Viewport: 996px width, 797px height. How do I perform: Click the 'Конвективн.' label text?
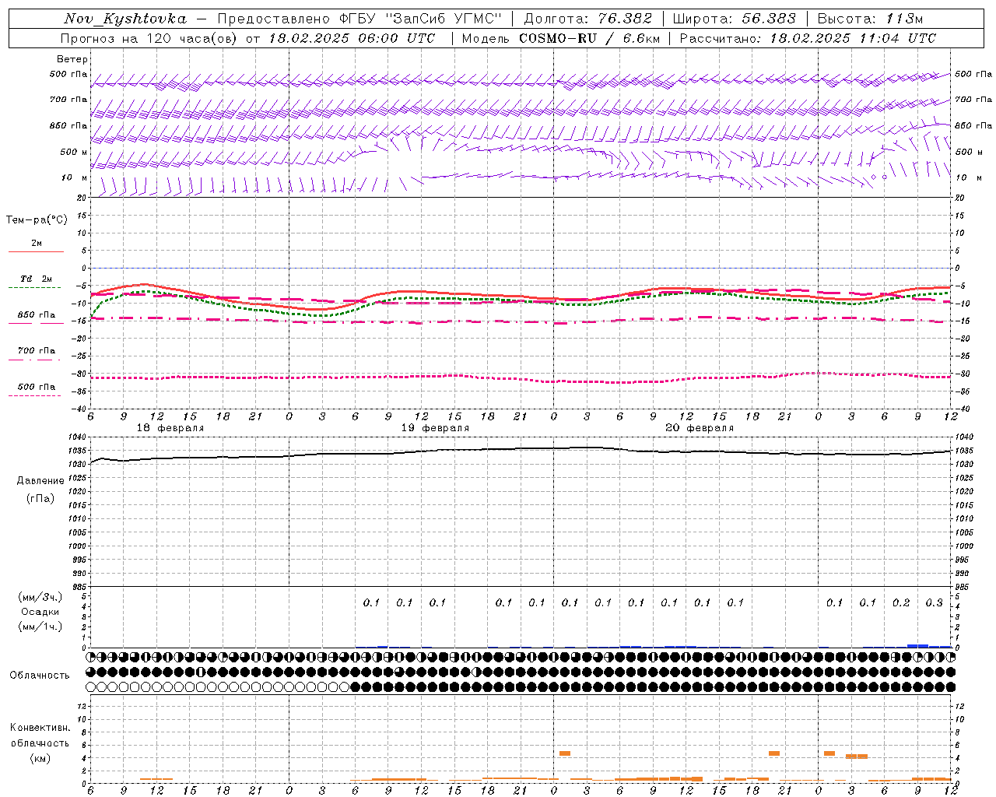pyautogui.click(x=40, y=728)
